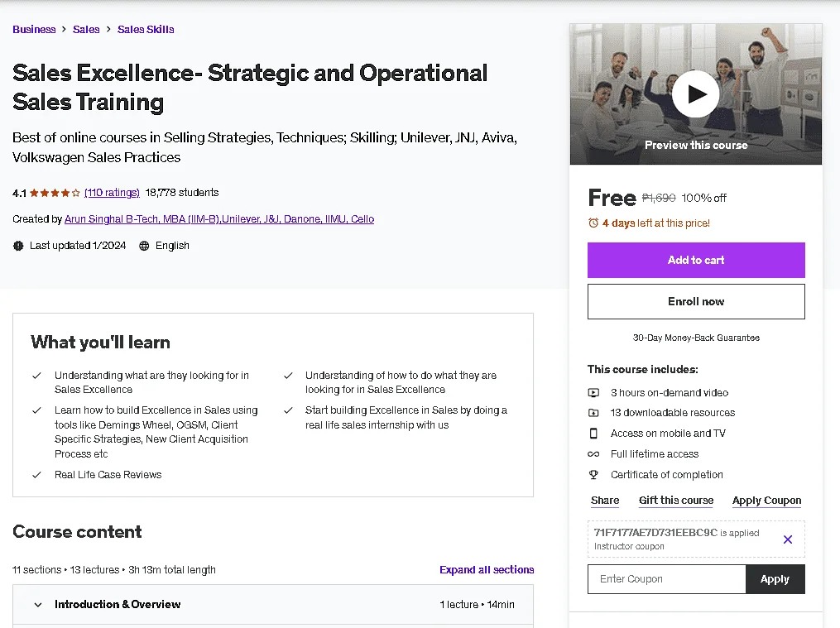Click checkmark beside Learn how to build Excellence
Viewport: 840px width, 628px height.
point(37,410)
